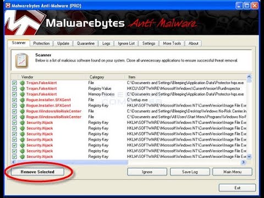264x198 pixels.
Task: Click HKCU...Run\Inspector registry item path
Action: (x=183, y=89)
